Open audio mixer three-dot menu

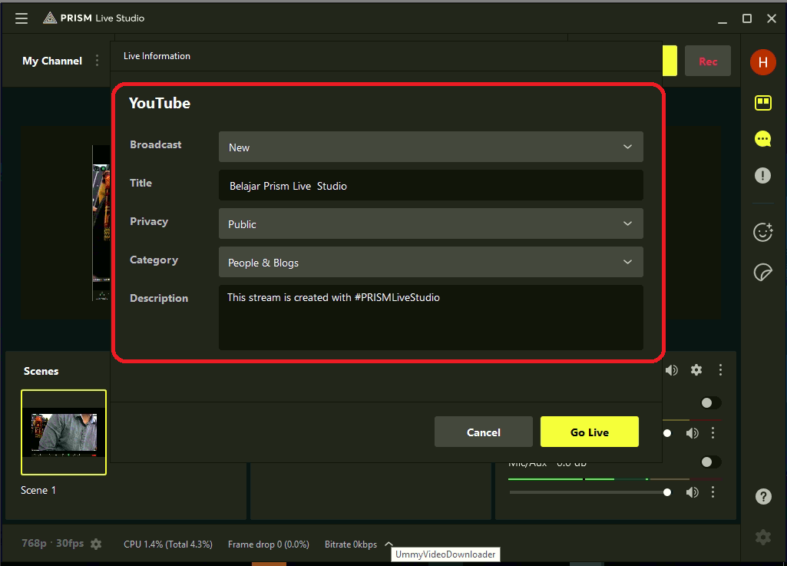click(x=720, y=370)
